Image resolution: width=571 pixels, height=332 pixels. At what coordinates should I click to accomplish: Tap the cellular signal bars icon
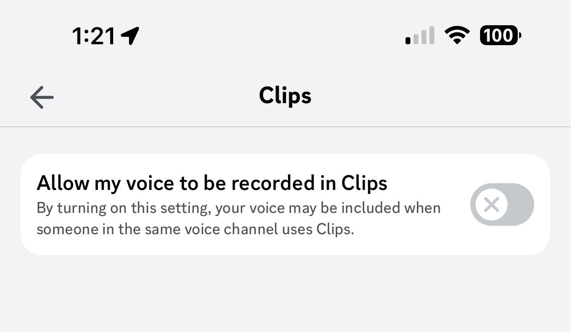coord(420,36)
